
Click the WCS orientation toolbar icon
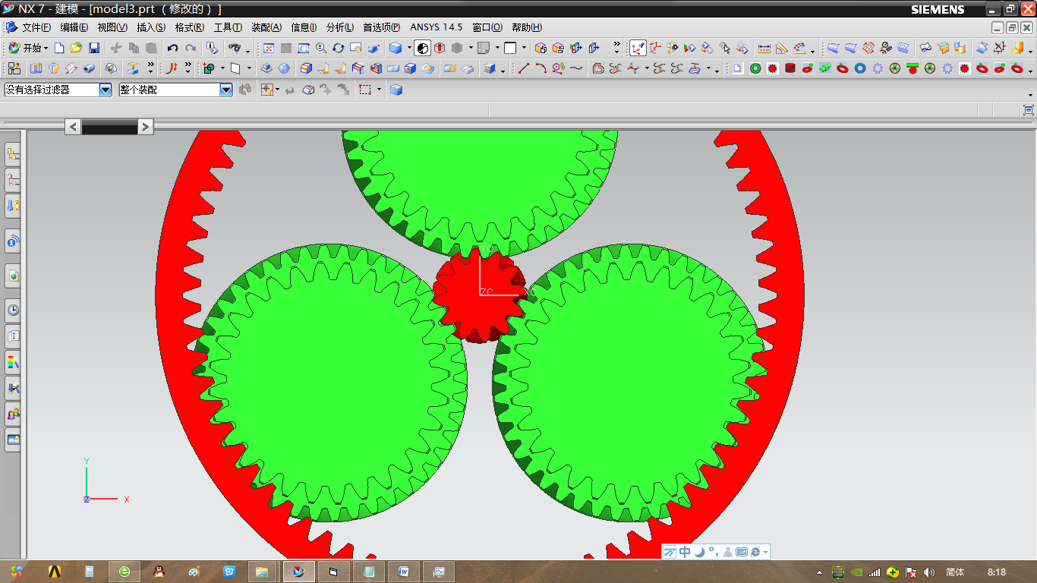pos(655,48)
